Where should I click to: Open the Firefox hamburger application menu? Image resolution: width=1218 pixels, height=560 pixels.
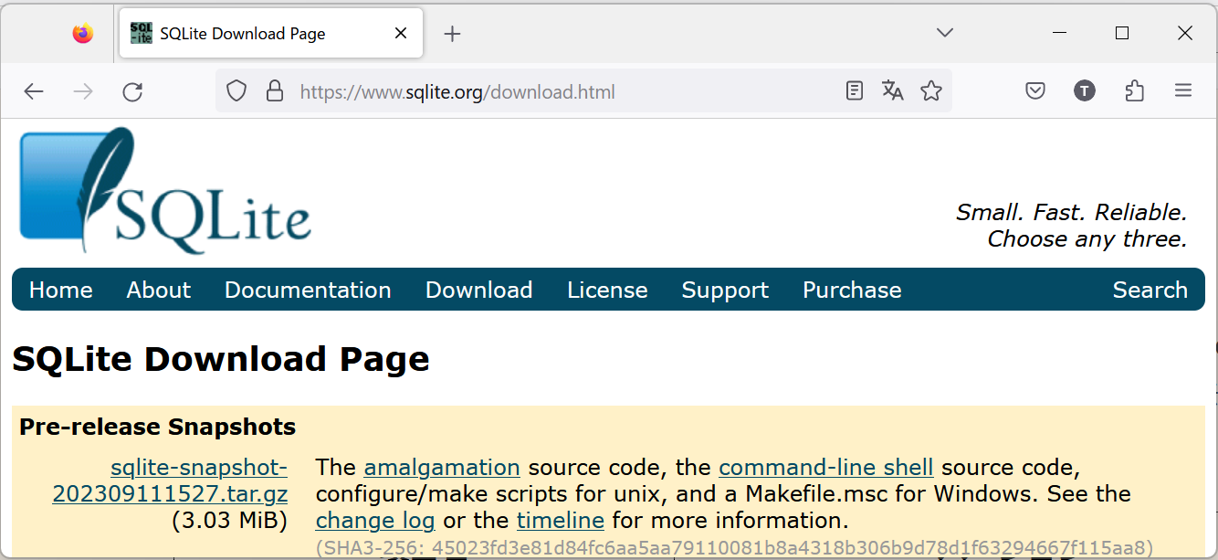coord(1183,91)
